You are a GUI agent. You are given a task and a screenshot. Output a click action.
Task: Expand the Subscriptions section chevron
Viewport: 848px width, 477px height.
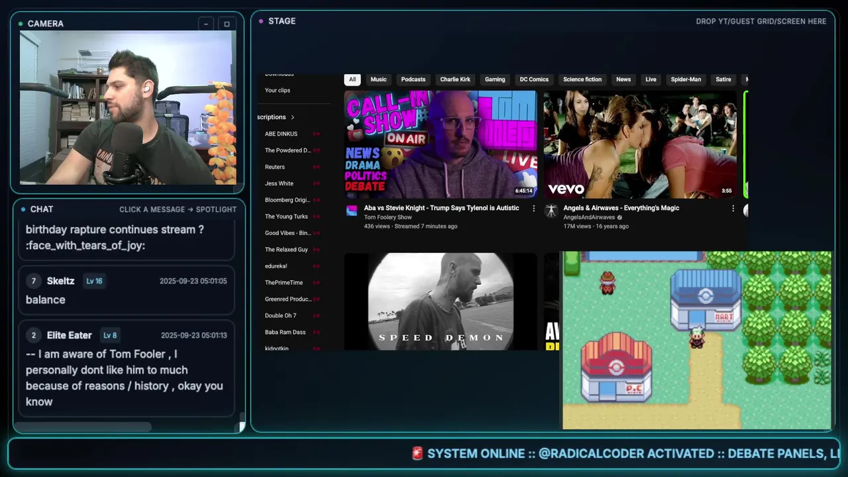(x=292, y=117)
